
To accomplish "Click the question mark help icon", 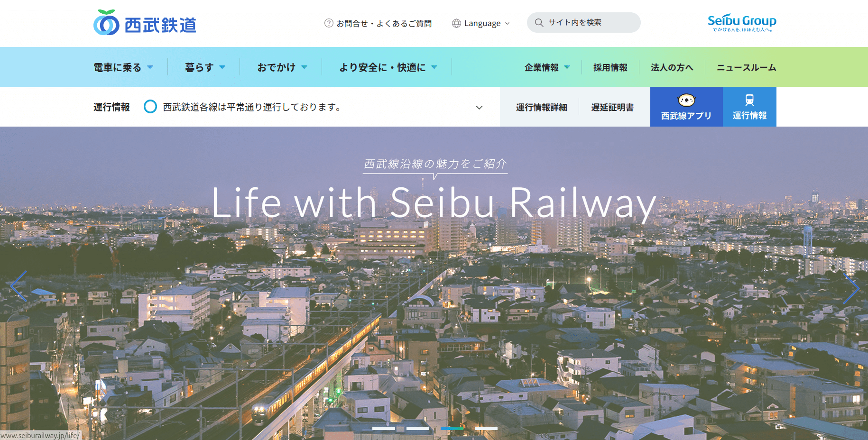I will coord(329,23).
